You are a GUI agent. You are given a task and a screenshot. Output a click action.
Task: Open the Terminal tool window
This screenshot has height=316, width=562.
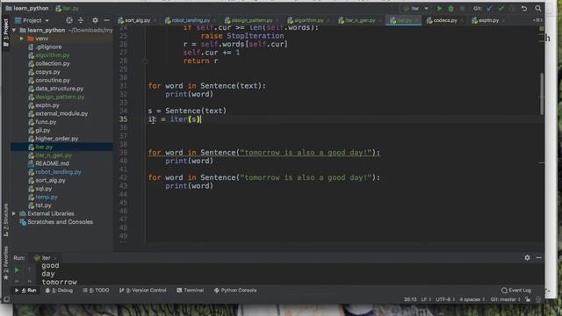[x=190, y=291]
